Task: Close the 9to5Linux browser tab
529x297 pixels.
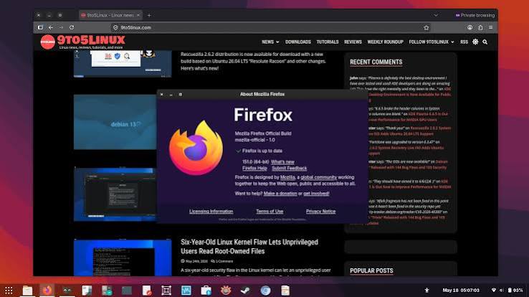Action: (x=138, y=15)
